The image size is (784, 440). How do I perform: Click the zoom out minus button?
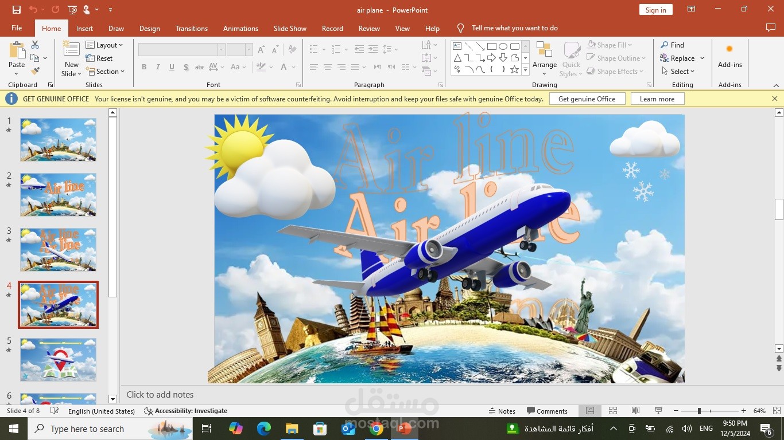click(676, 411)
